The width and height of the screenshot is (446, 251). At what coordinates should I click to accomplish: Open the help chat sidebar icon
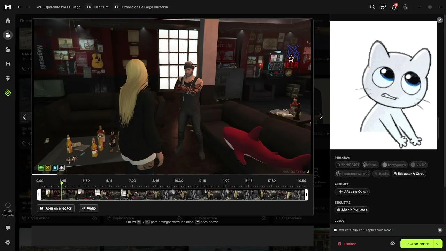click(8, 228)
